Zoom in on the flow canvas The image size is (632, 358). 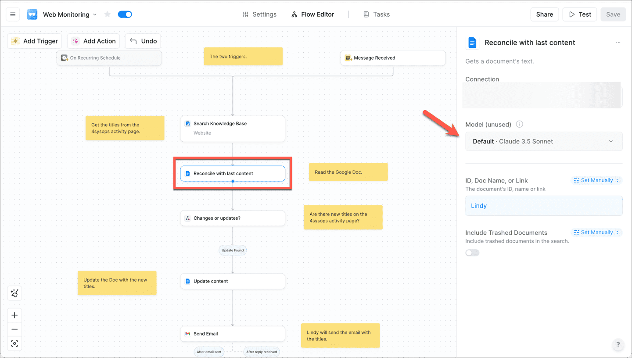[14, 315]
